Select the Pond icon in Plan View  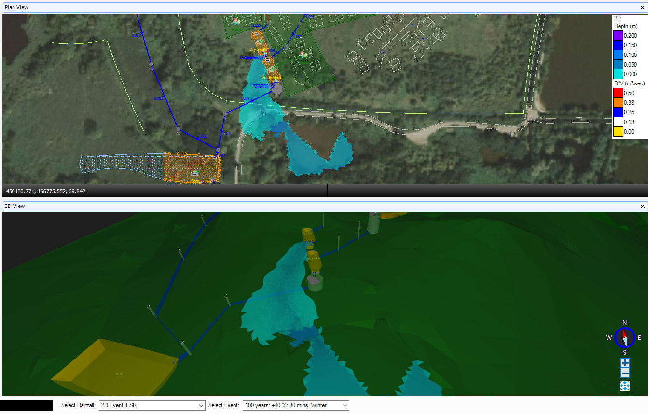(194, 173)
